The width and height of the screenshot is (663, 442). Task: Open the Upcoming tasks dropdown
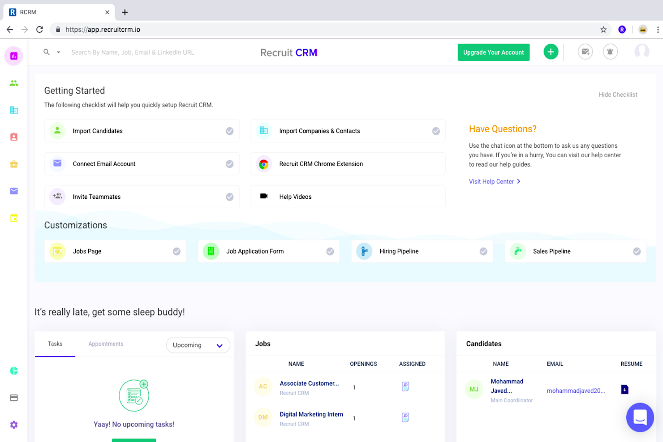click(198, 345)
